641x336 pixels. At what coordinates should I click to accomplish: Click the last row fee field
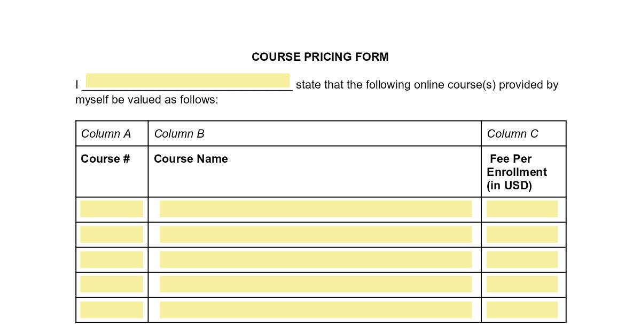tap(522, 310)
